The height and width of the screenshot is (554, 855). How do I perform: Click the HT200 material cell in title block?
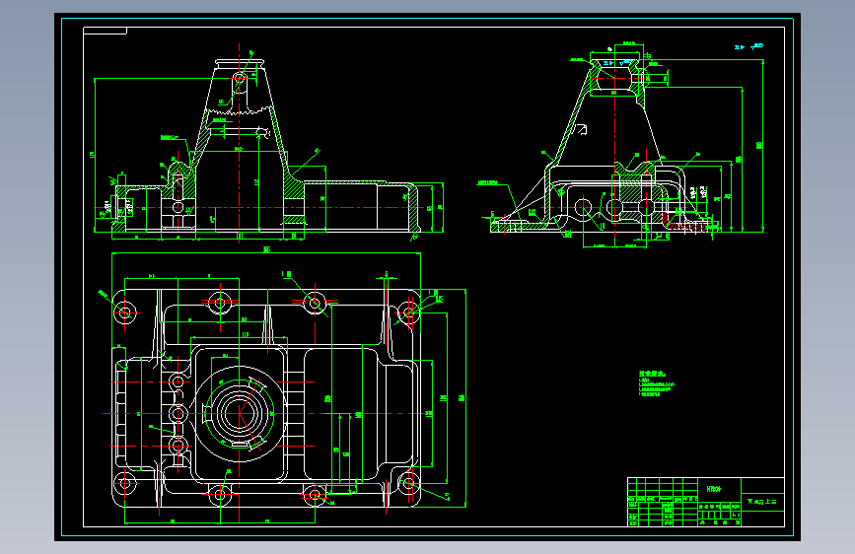pyautogui.click(x=719, y=489)
